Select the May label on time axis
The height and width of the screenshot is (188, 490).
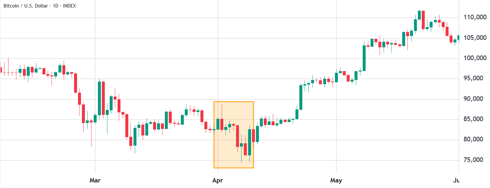336,180
